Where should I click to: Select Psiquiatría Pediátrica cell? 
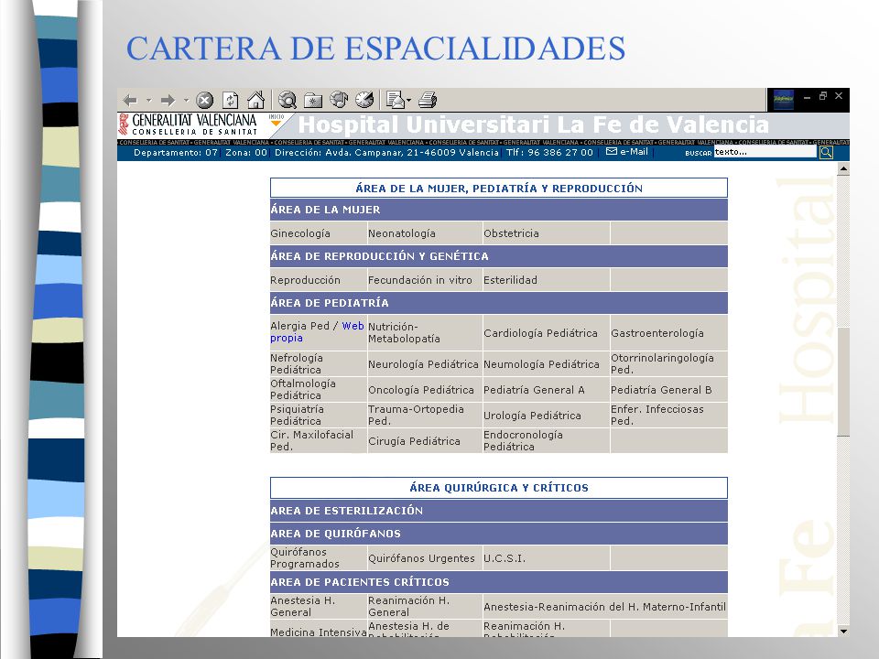[x=318, y=416]
